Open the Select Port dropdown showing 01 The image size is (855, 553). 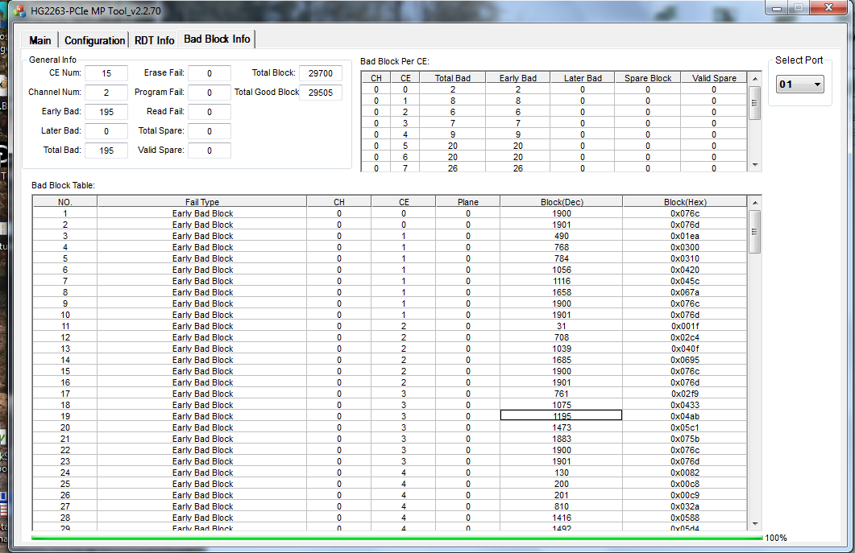click(x=800, y=85)
